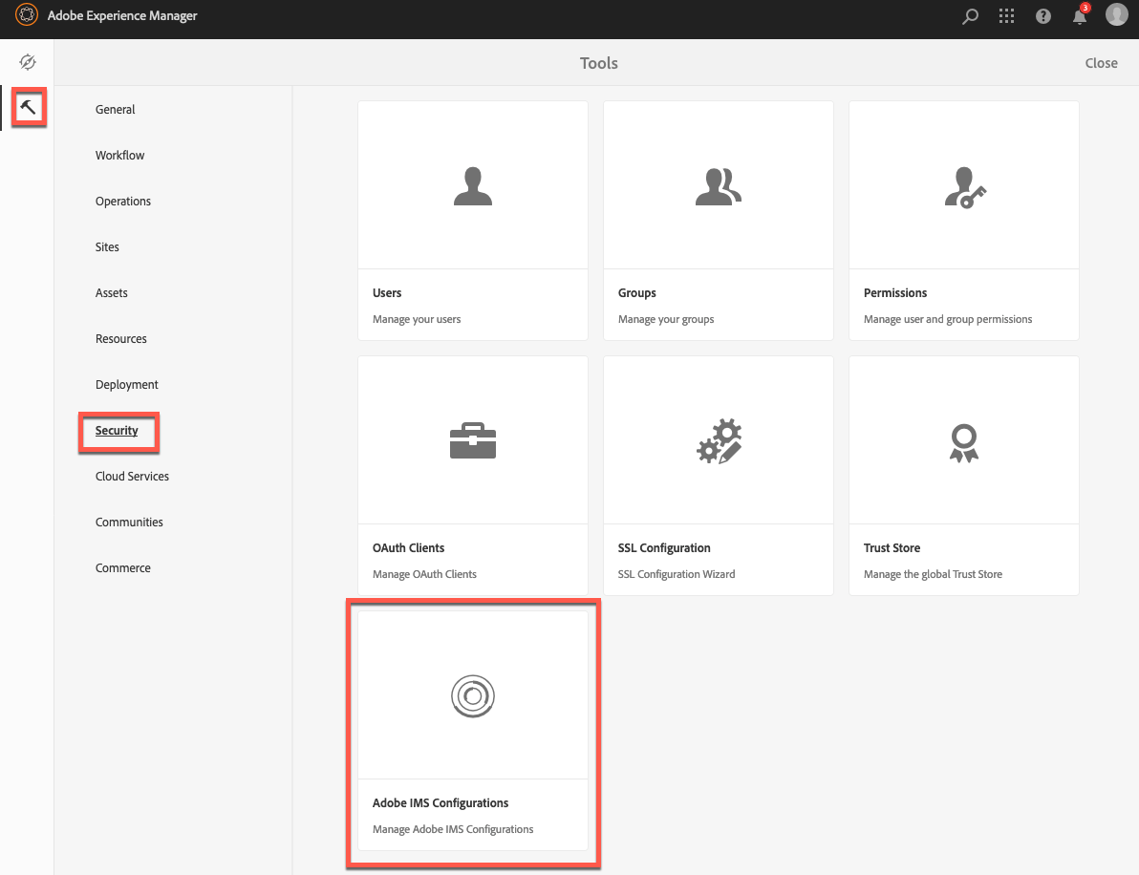Close the Tools panel
Screen dimensions: 1139x875
1101,63
